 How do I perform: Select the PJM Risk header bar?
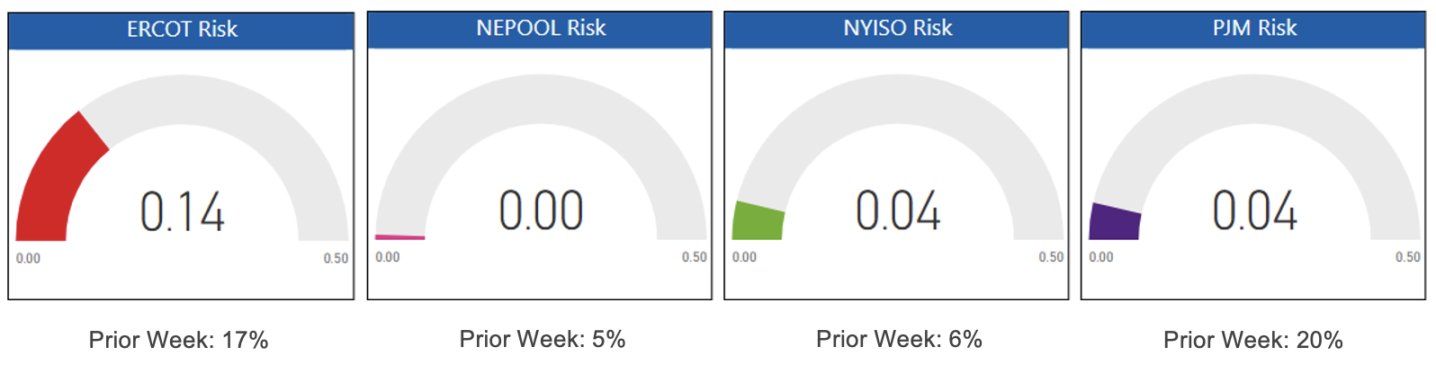tap(1253, 29)
